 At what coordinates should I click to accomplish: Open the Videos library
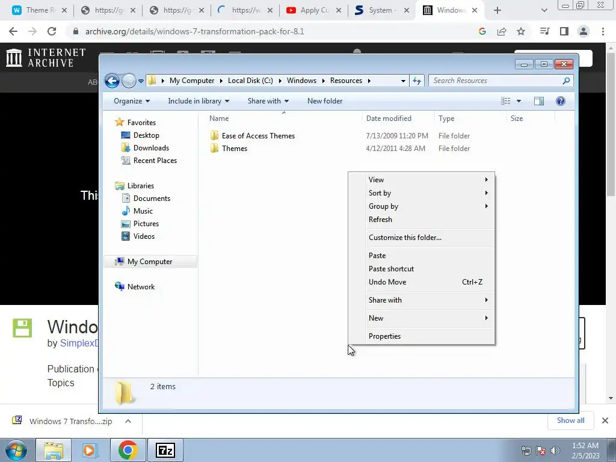click(144, 236)
